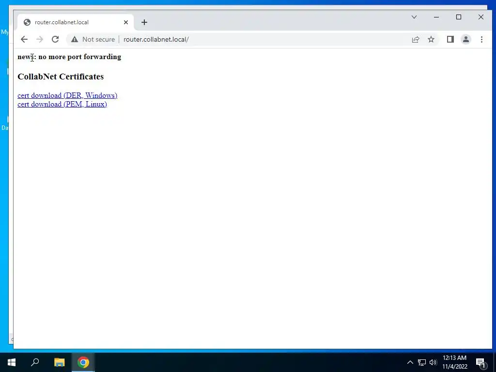
Task: Go back with the browser back arrow
Action: (24, 39)
